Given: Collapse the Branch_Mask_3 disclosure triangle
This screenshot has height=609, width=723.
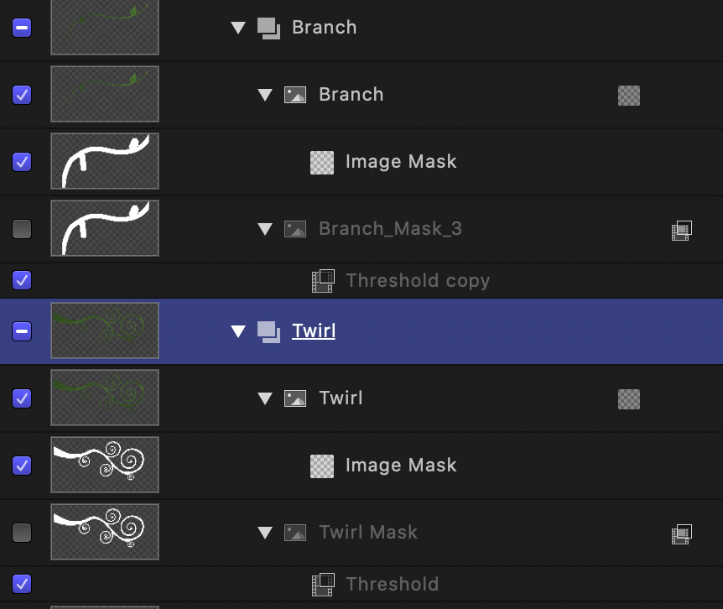Looking at the screenshot, I should (x=265, y=229).
